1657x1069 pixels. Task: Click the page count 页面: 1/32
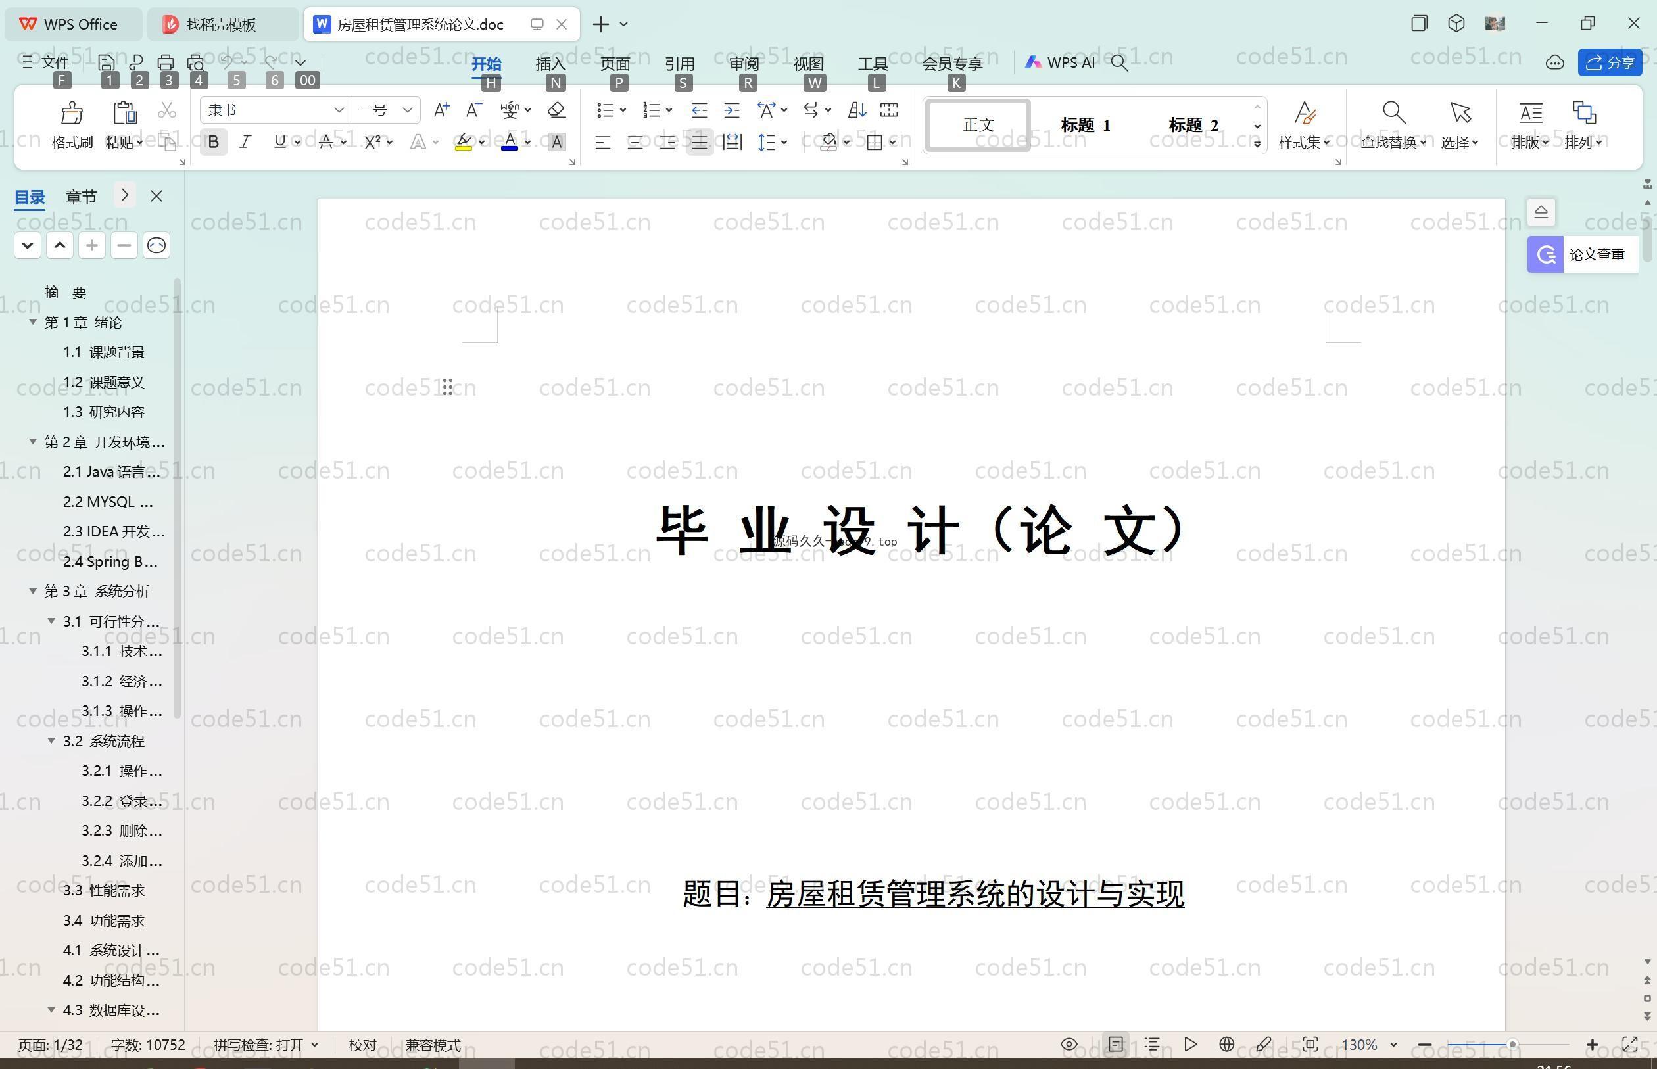tap(50, 1045)
